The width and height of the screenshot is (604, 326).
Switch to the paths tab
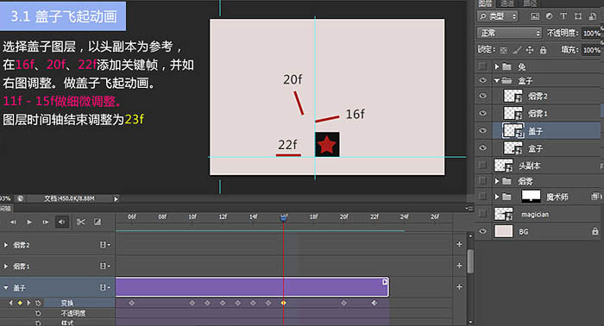pos(530,3)
